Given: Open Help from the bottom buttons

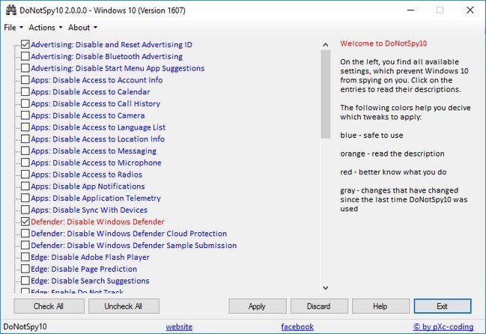Looking at the screenshot, I should coord(380,306).
